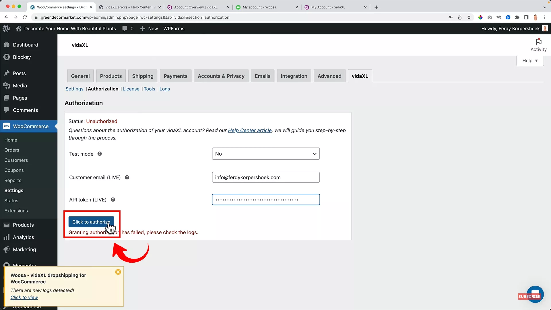Open the Help Center article link
The image size is (551, 310).
[249, 130]
